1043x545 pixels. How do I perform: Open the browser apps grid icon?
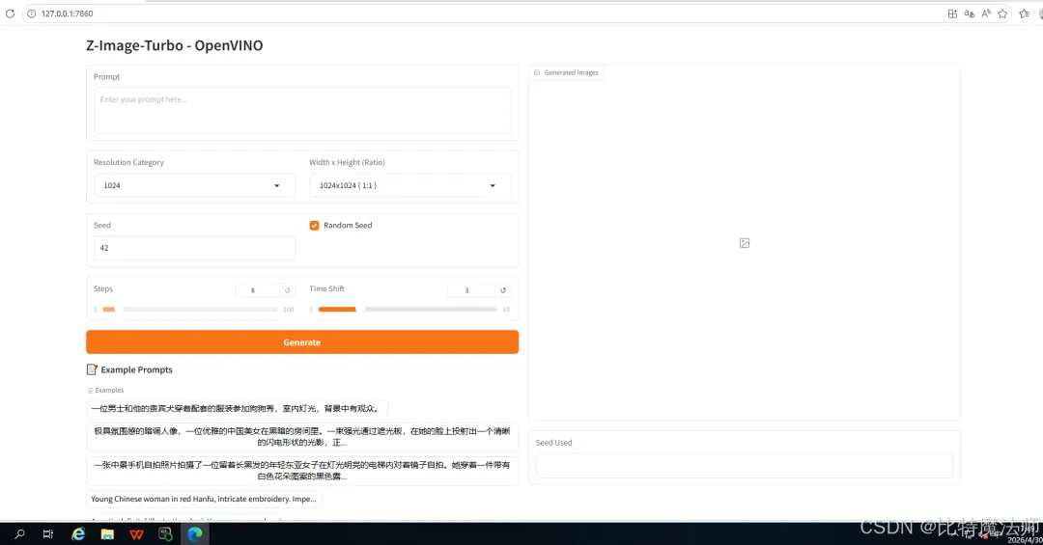[x=952, y=14]
